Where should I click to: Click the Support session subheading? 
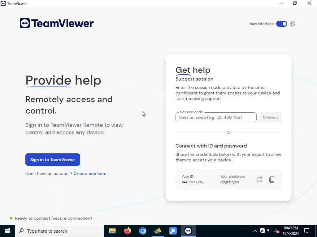[x=194, y=79]
